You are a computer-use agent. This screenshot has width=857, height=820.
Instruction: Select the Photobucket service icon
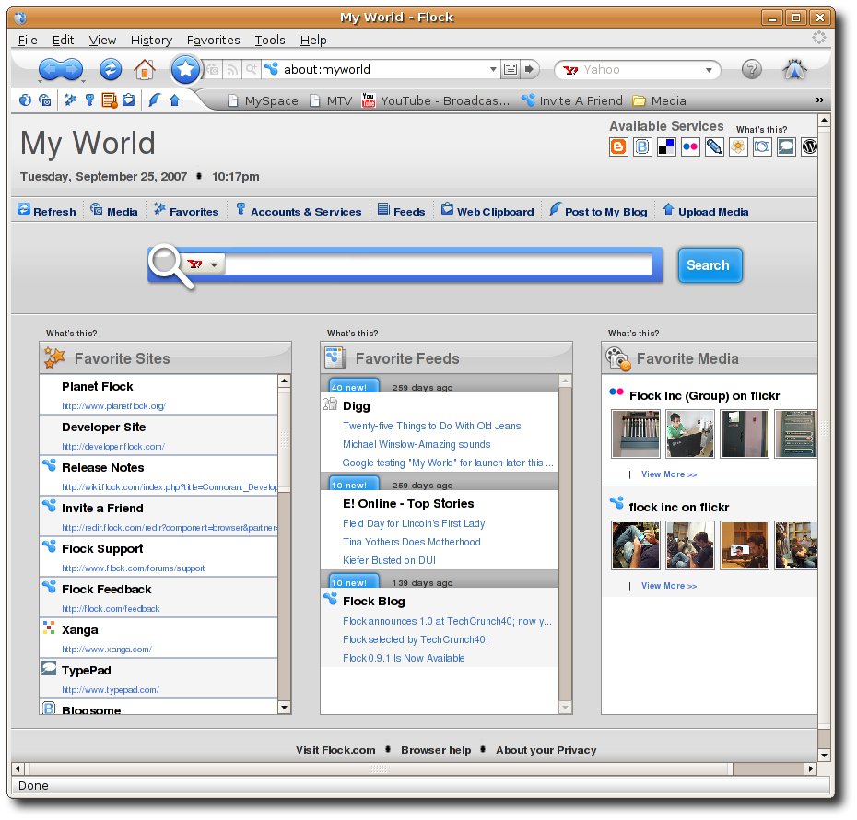point(762,147)
